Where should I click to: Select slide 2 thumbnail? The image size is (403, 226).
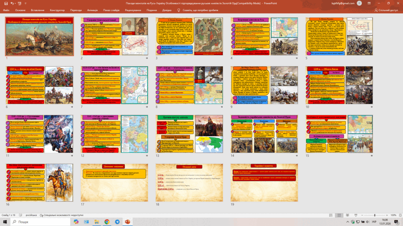pos(114,36)
